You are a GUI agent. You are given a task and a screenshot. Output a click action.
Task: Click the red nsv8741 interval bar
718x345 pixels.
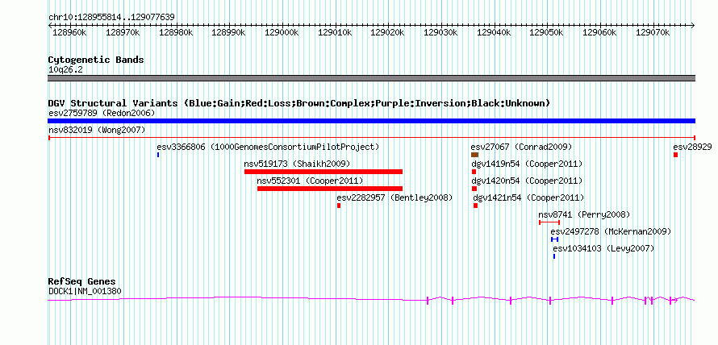tap(549, 222)
